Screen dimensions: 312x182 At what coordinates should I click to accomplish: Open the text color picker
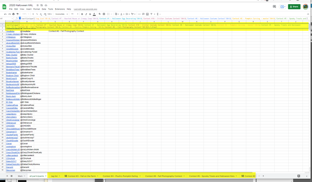[x=94, y=14]
